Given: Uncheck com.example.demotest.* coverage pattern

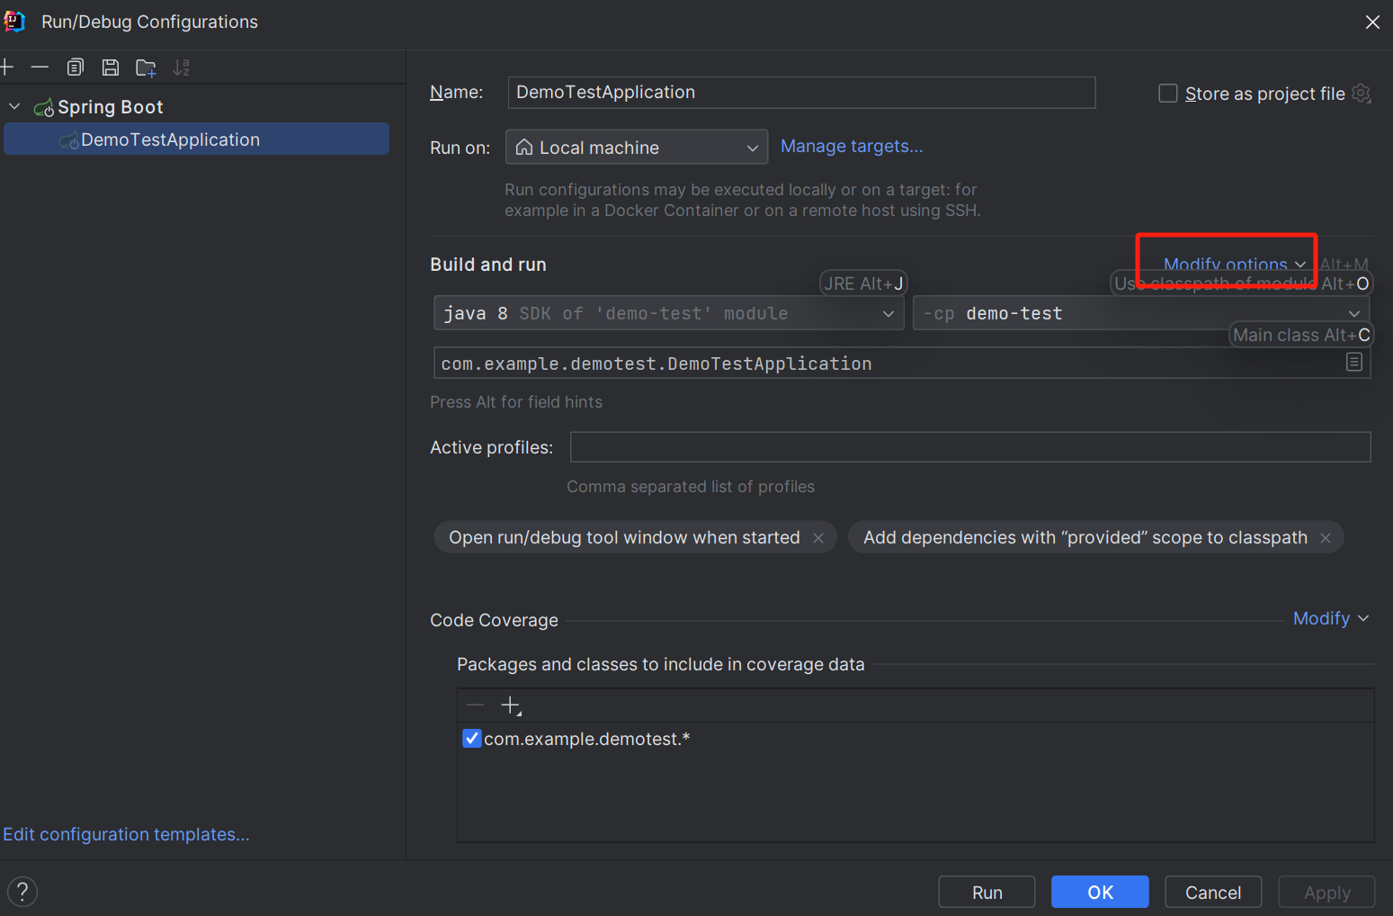Looking at the screenshot, I should coord(471,739).
